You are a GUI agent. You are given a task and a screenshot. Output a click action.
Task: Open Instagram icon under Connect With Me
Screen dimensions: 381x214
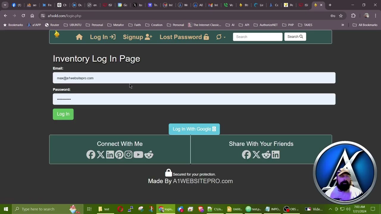[x=129, y=155]
